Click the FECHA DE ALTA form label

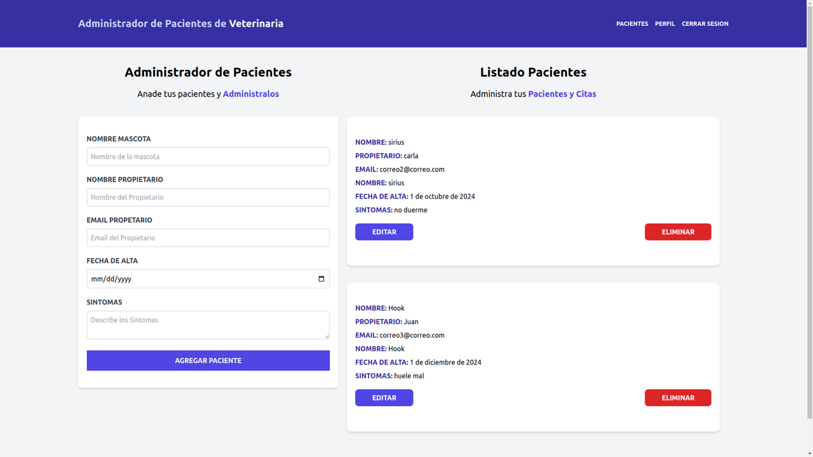(x=112, y=261)
